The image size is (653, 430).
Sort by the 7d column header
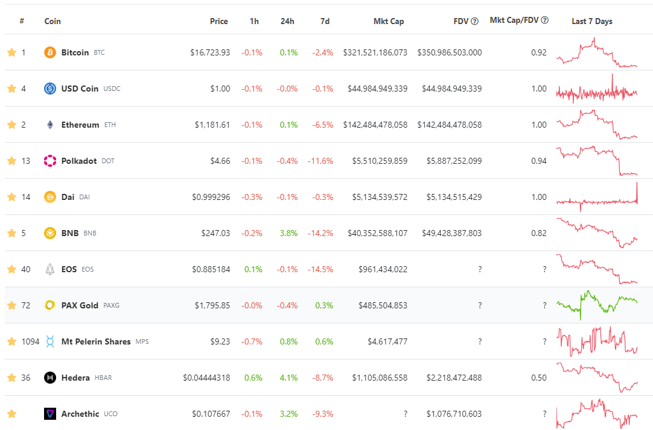coord(325,21)
